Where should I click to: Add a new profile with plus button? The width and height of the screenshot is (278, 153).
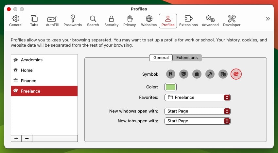[x=16, y=138]
